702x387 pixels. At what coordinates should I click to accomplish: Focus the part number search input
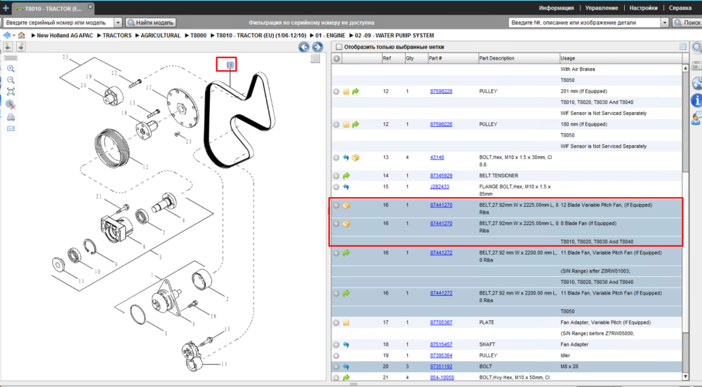click(x=584, y=22)
